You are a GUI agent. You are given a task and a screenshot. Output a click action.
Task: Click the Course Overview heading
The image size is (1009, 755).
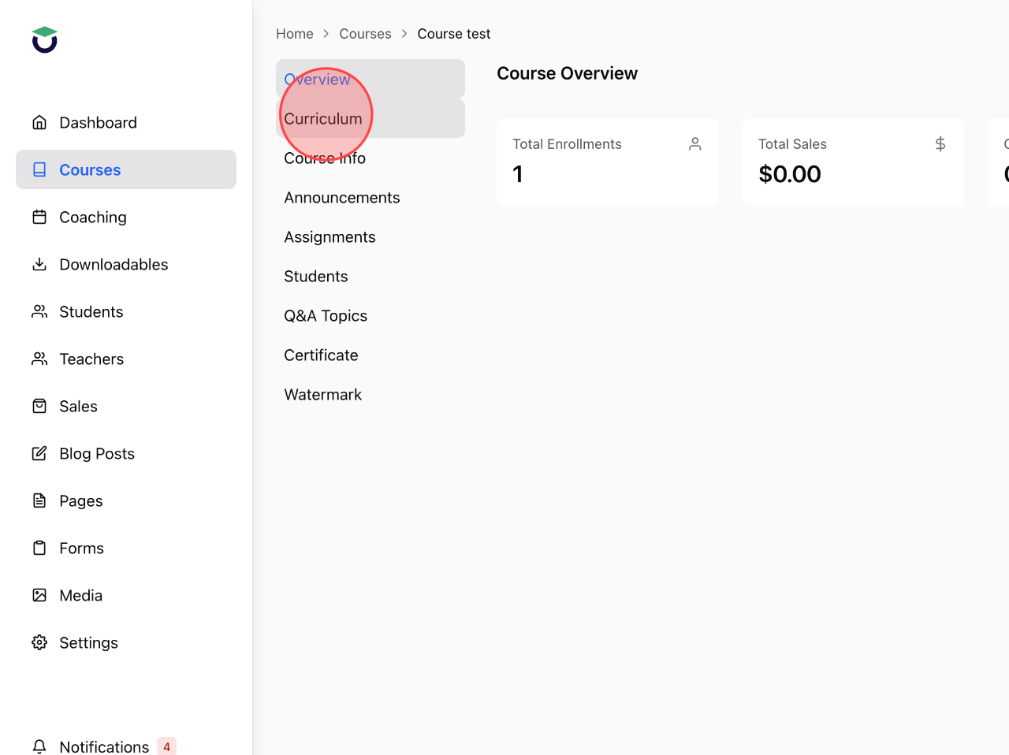(567, 73)
